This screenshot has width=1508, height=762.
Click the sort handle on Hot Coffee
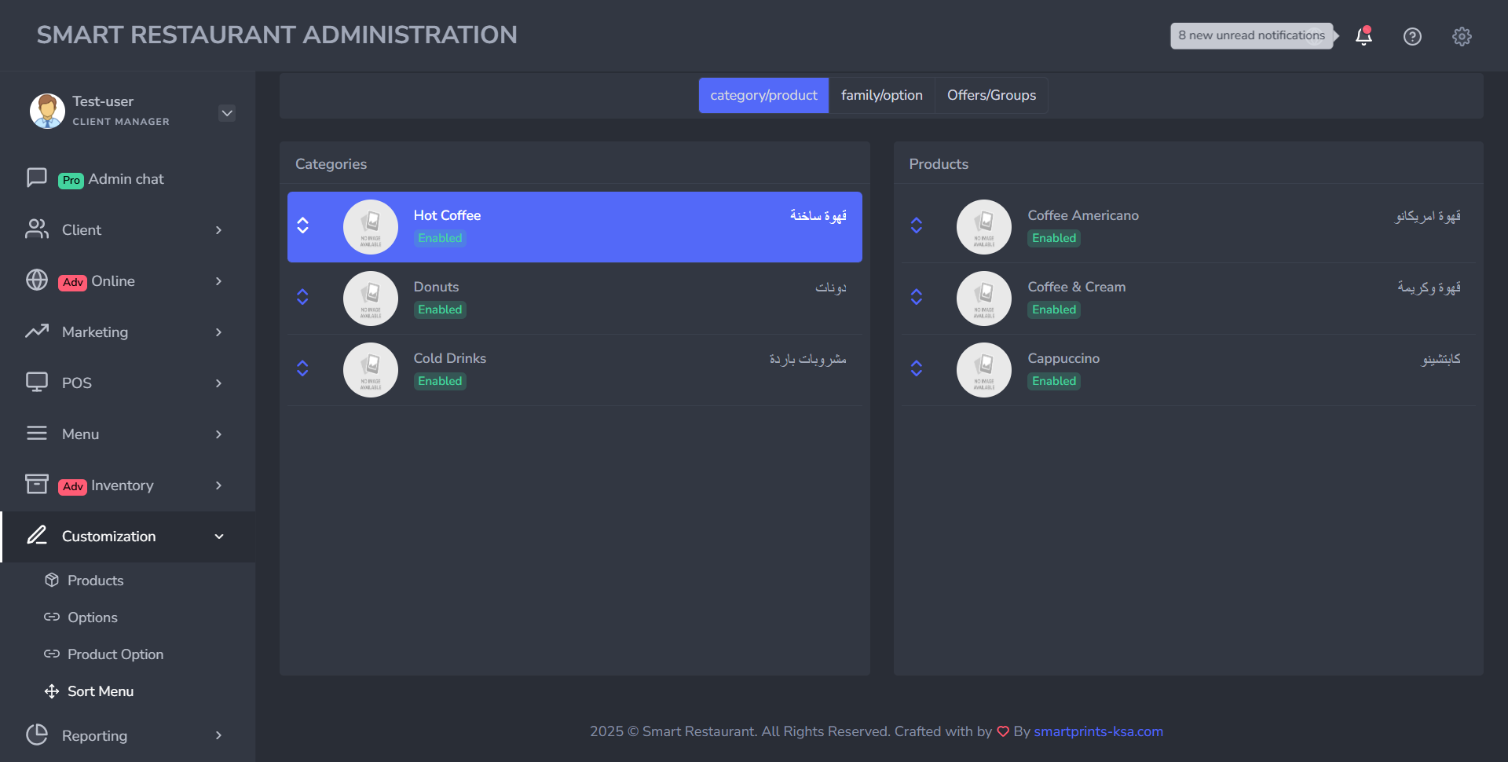302,225
